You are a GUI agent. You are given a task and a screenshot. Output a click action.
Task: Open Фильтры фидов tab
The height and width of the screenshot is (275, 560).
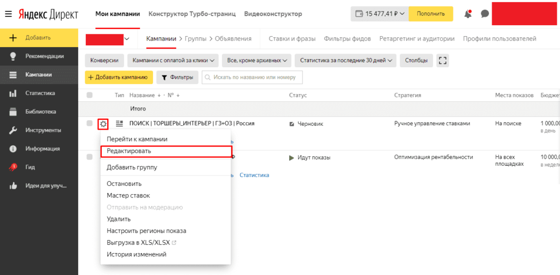tap(347, 39)
